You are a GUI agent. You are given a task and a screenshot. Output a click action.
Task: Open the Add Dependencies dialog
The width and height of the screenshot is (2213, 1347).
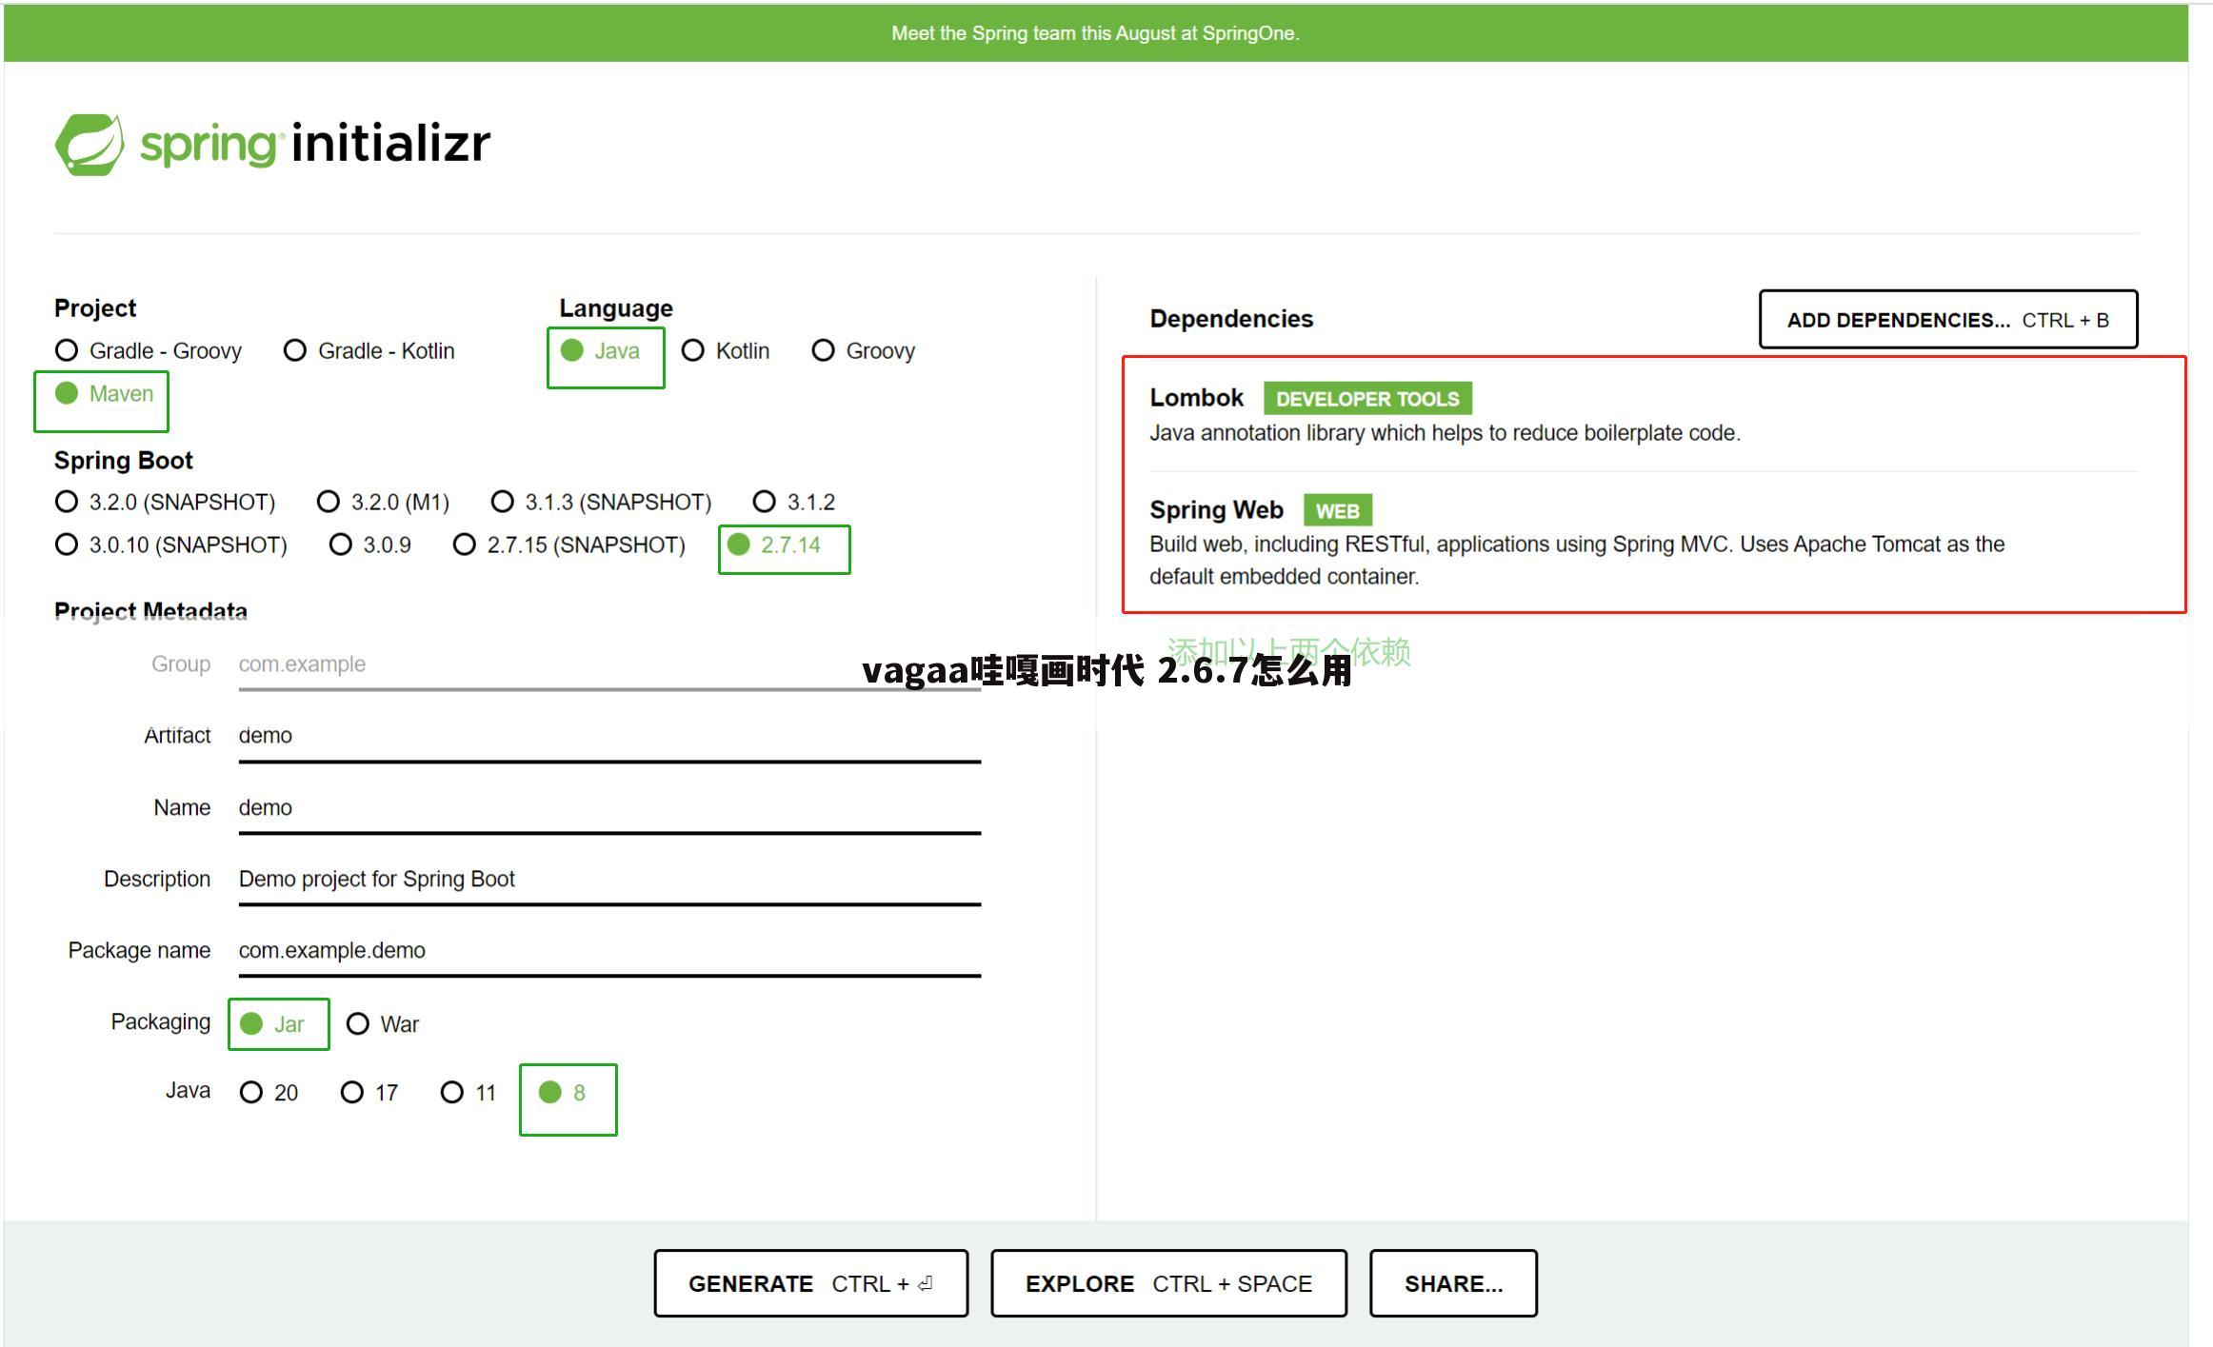click(1948, 320)
